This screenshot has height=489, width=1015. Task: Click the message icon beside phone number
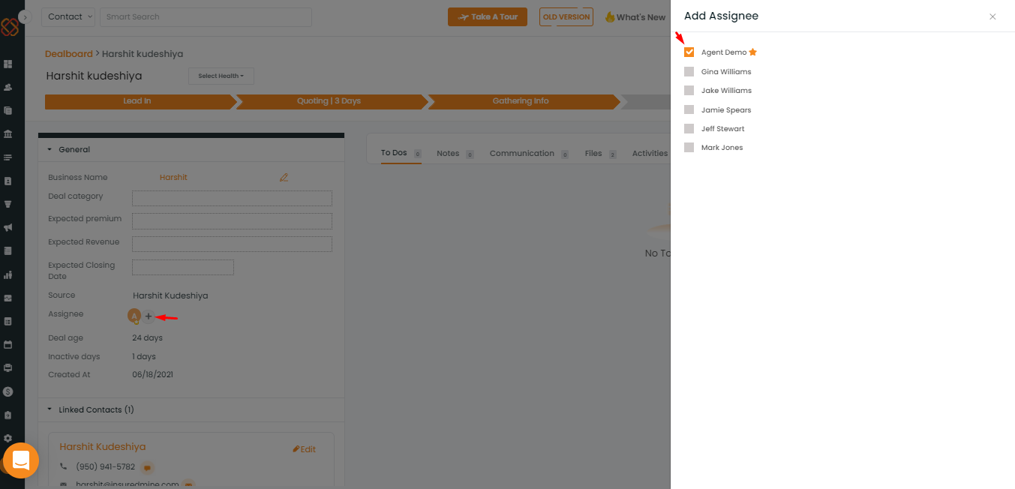tap(148, 467)
